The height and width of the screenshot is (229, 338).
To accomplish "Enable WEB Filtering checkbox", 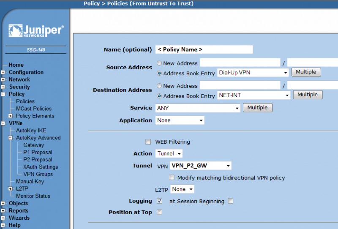I will pos(148,142).
